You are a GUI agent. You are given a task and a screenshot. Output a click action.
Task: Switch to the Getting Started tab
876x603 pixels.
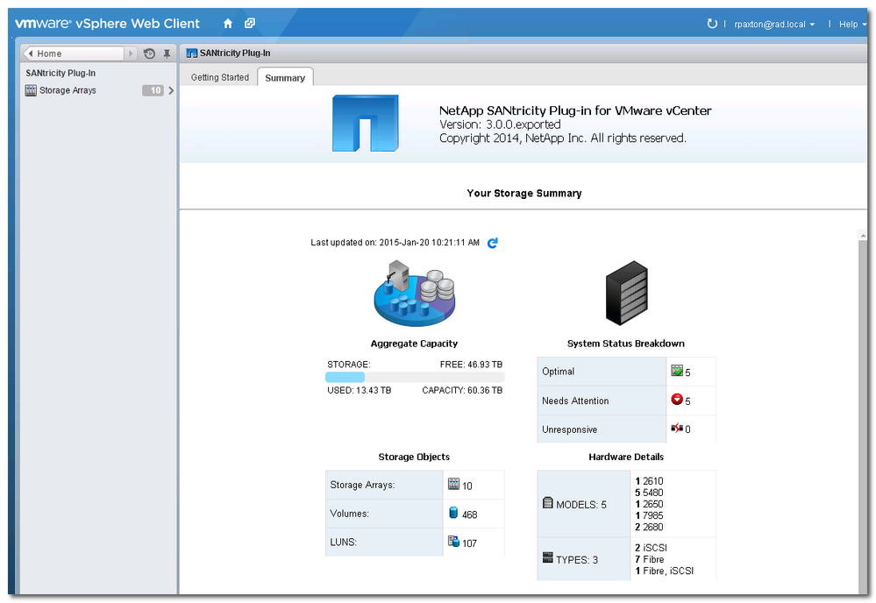click(219, 78)
